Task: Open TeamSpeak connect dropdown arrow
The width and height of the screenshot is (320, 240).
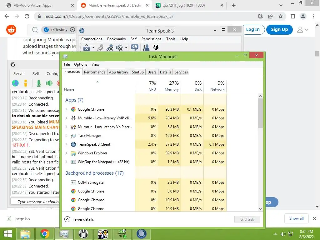Action: point(93,48)
